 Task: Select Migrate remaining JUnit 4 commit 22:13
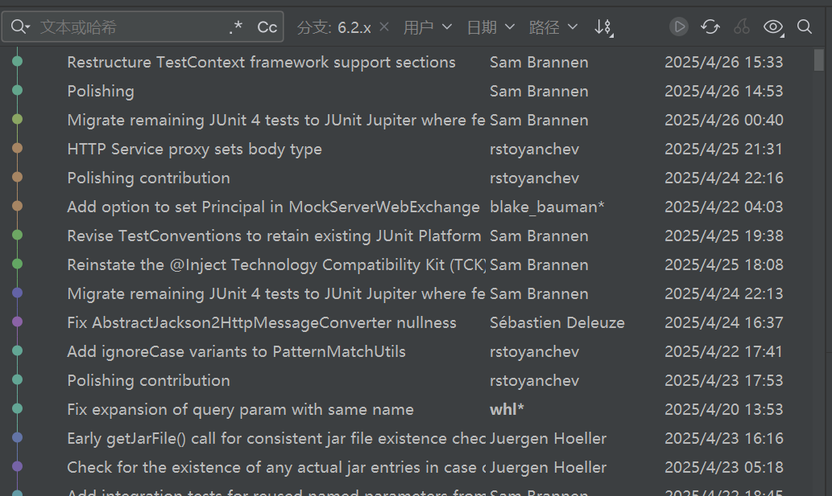[x=276, y=293]
